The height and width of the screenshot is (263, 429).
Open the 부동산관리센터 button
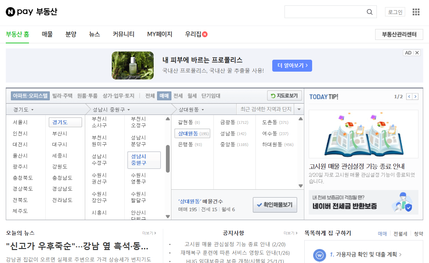(399, 34)
